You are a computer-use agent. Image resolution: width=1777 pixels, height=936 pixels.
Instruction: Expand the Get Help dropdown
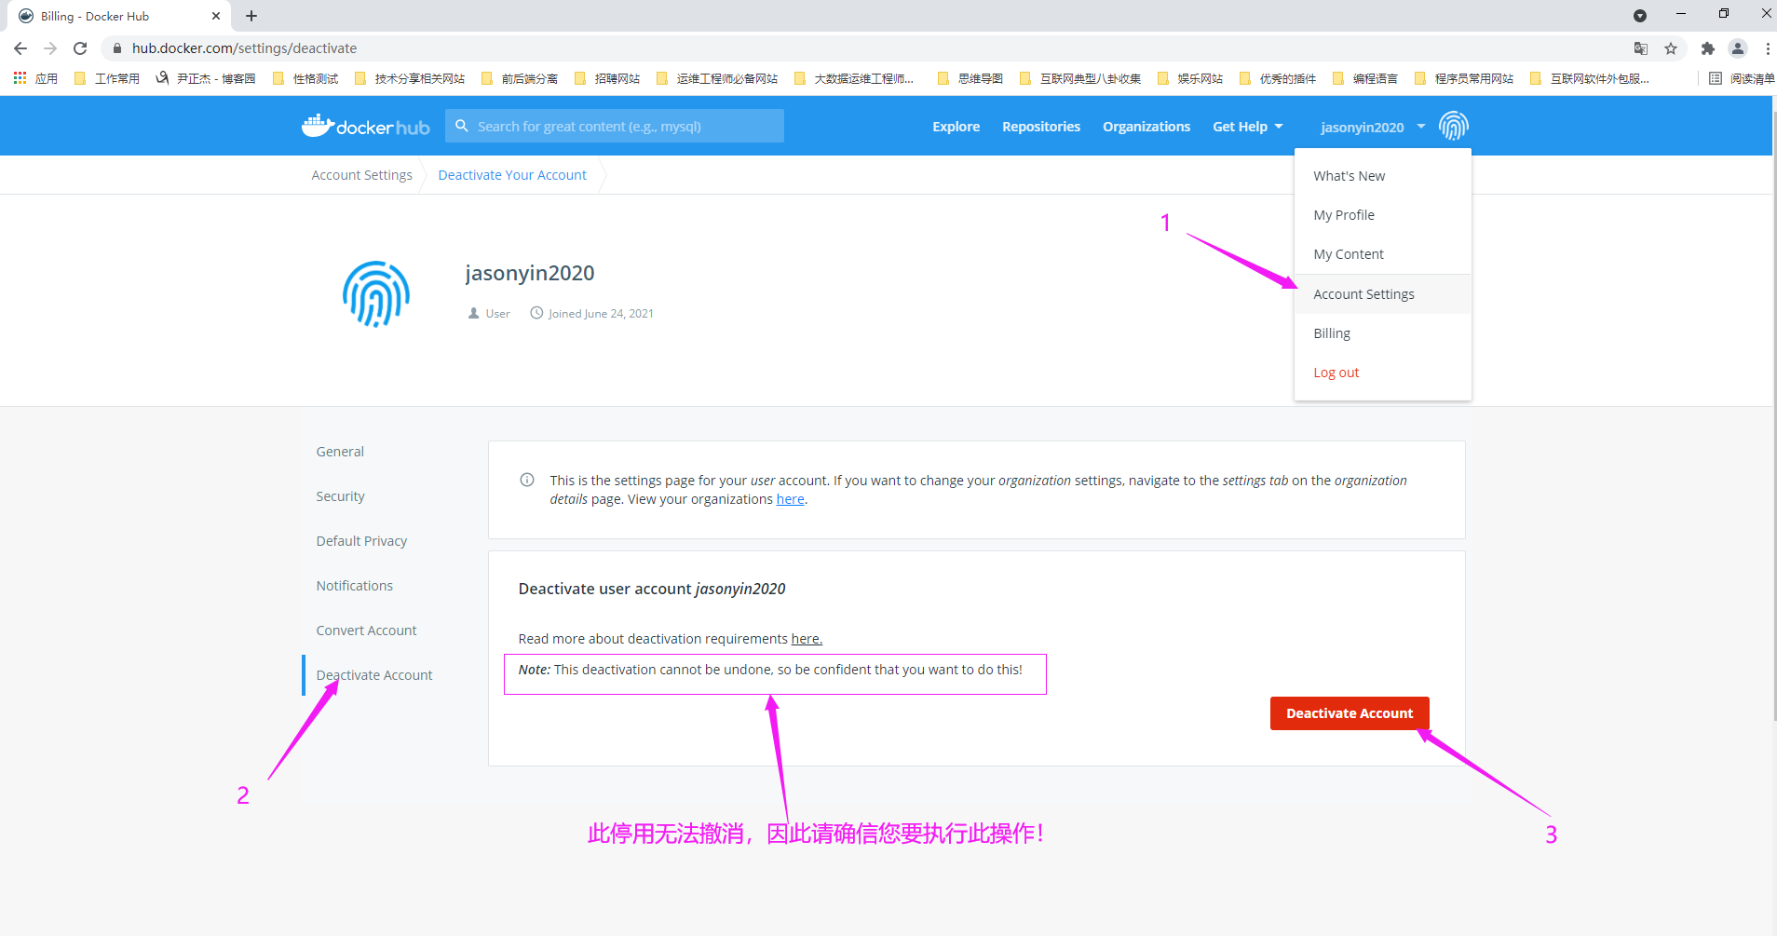tap(1247, 127)
